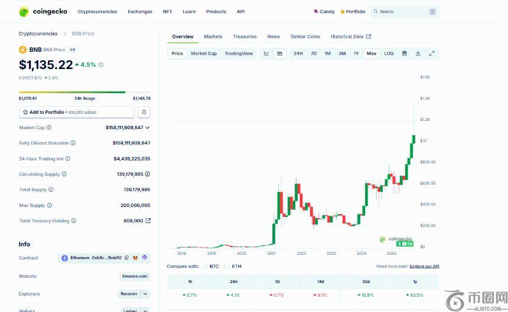Open the Similar Coins tab

pos(305,37)
